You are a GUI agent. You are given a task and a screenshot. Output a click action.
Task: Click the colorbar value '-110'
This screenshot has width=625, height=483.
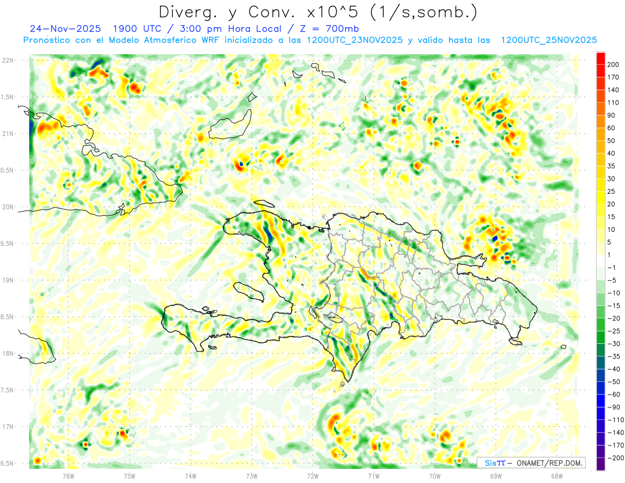coord(616,420)
